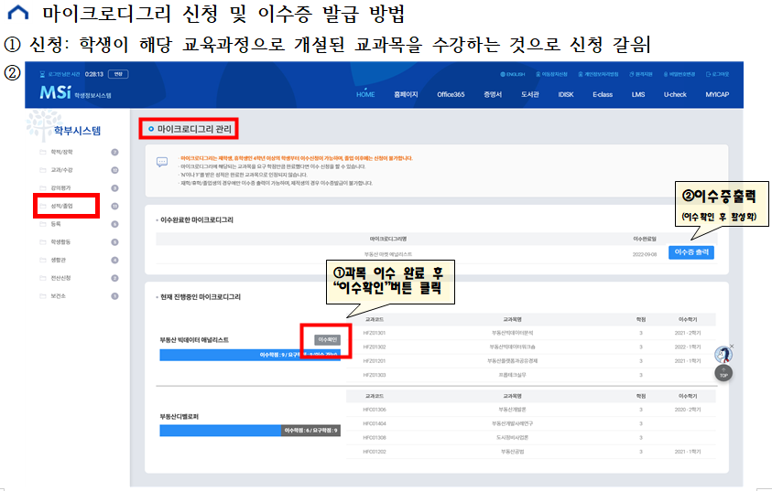
Task: Click the 이동장치신청 icon link
Action: coord(553,74)
